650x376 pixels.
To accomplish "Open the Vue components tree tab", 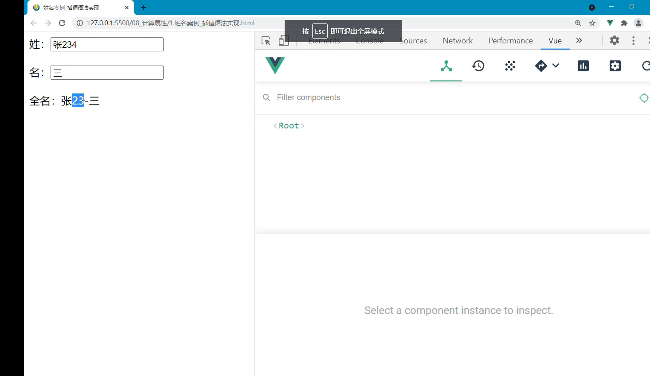I will [x=446, y=66].
